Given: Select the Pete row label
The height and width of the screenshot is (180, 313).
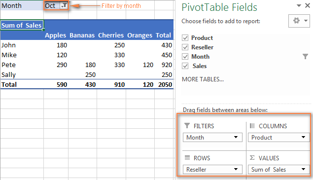Looking at the screenshot, I should pyautogui.click(x=8, y=65).
